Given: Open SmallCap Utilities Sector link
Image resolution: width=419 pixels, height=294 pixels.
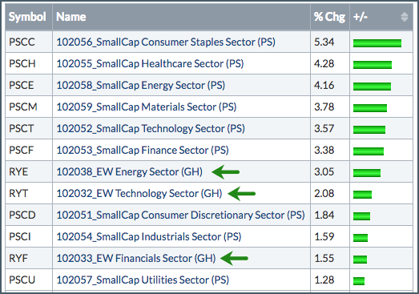Looking at the screenshot, I should (143, 280).
